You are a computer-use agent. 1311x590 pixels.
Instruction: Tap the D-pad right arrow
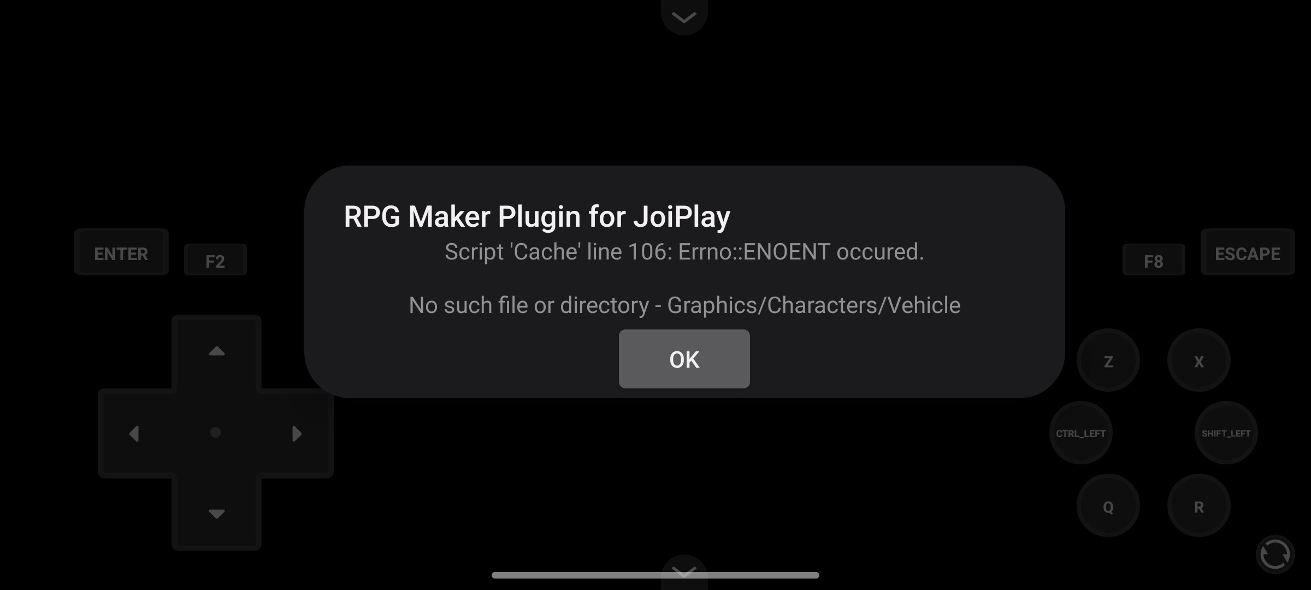(x=297, y=434)
